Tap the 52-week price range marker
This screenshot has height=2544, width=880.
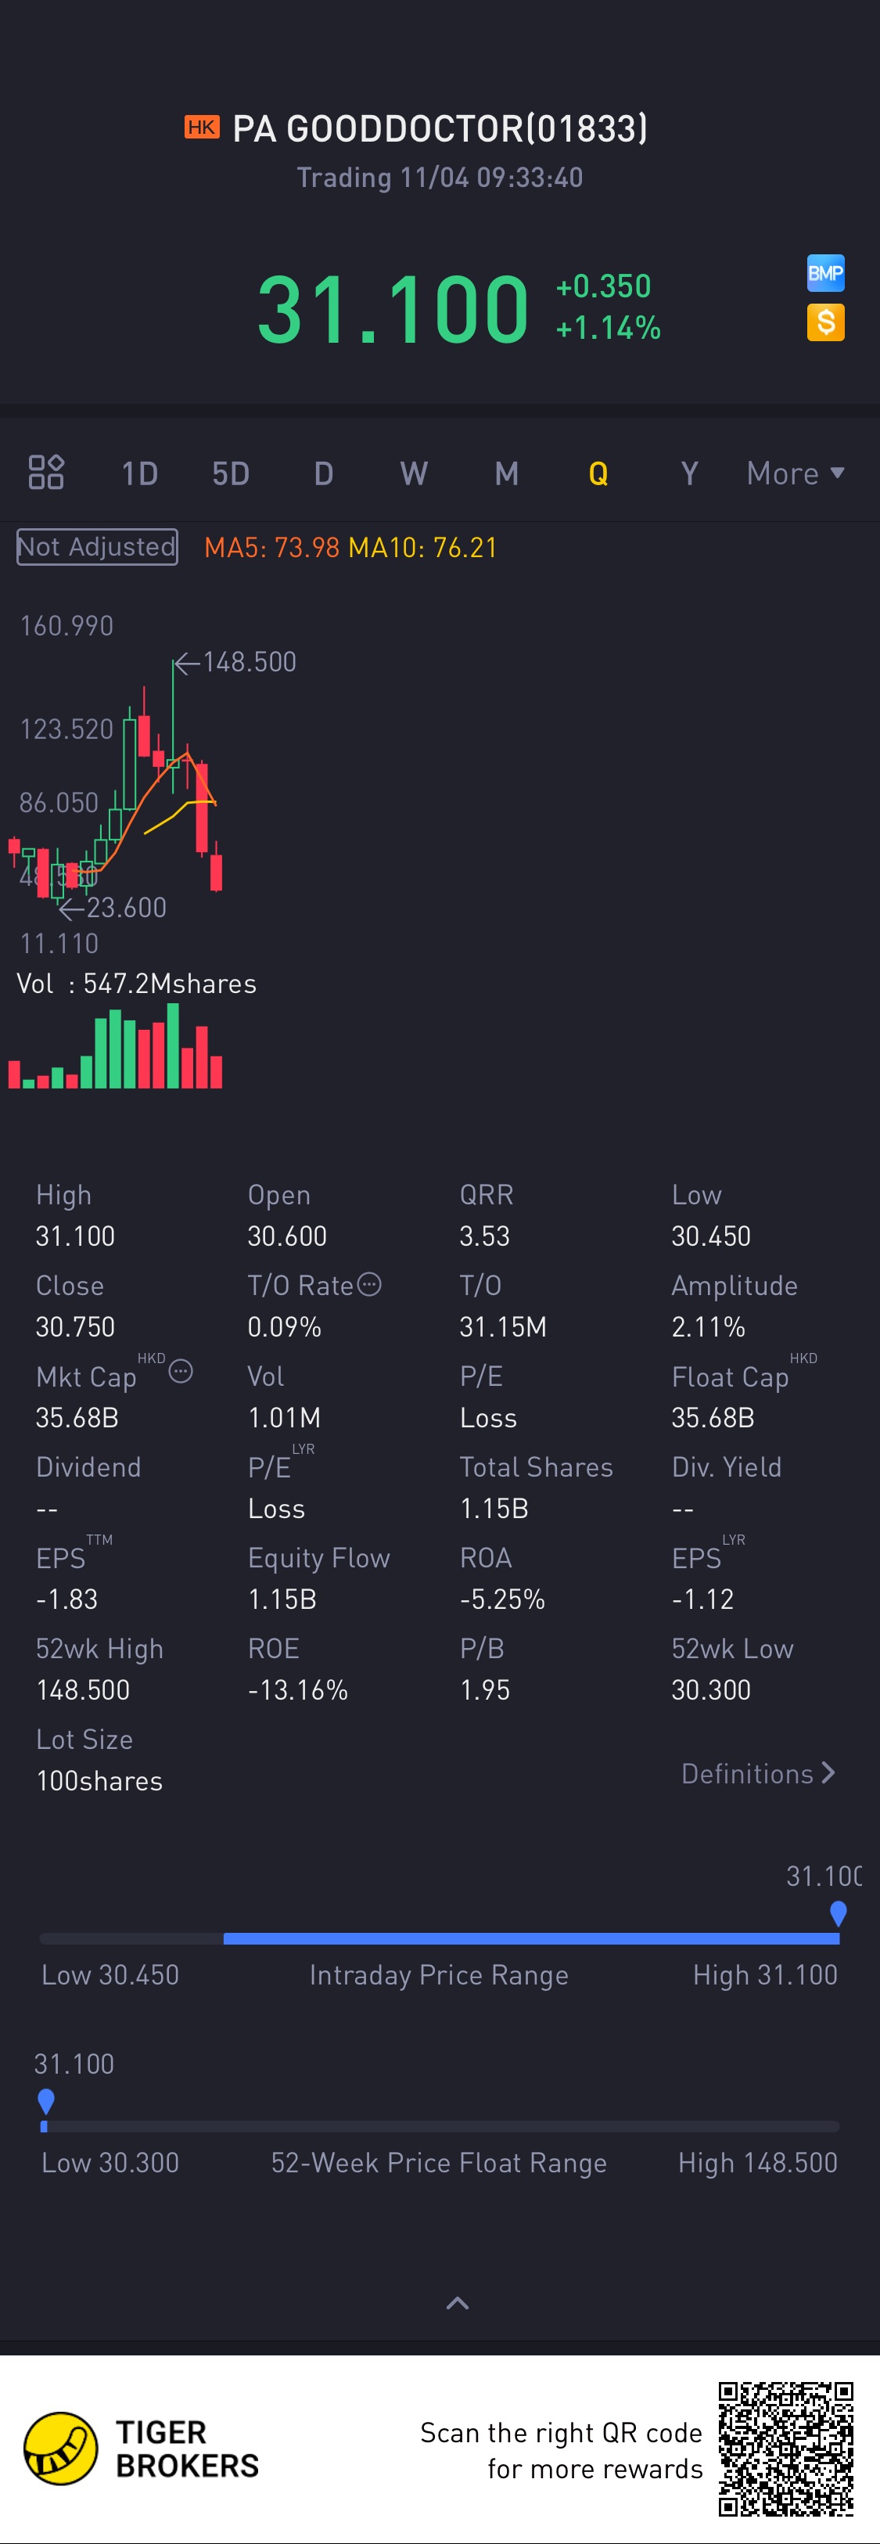45,2102
